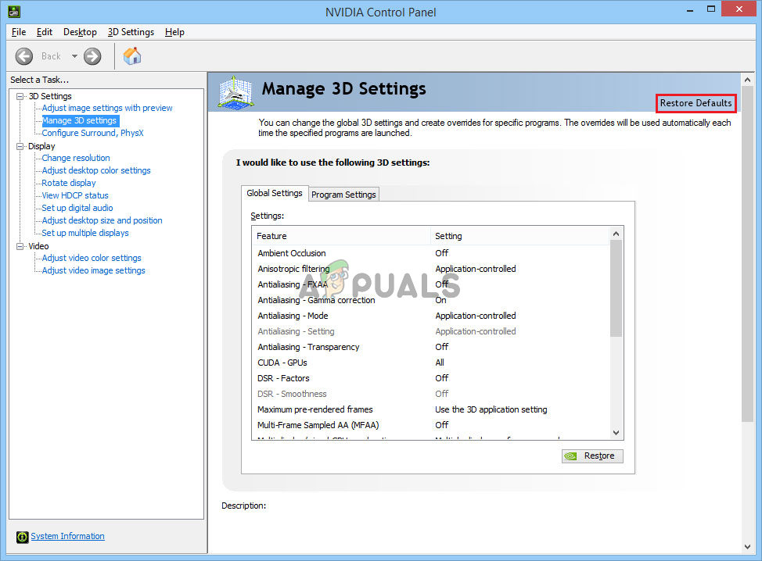The height and width of the screenshot is (561, 762).
Task: Click the settings list scrollbar thumb
Action: pos(616,288)
